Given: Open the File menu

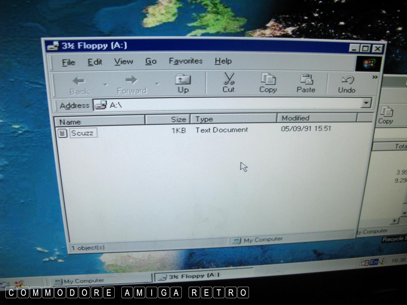Looking at the screenshot, I should pyautogui.click(x=68, y=63).
